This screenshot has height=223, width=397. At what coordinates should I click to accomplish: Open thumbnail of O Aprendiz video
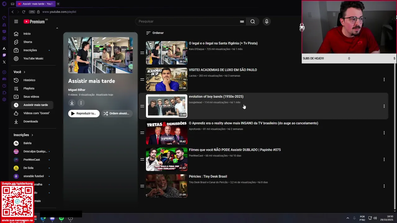(x=167, y=133)
